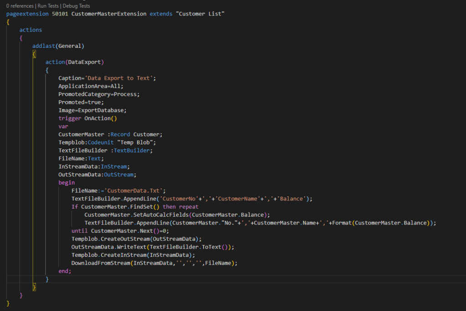
Task: Click the action(DataExport) declaration
Action: pyautogui.click(x=75, y=62)
